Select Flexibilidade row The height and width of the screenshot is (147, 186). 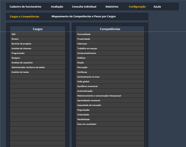click(x=110, y=119)
